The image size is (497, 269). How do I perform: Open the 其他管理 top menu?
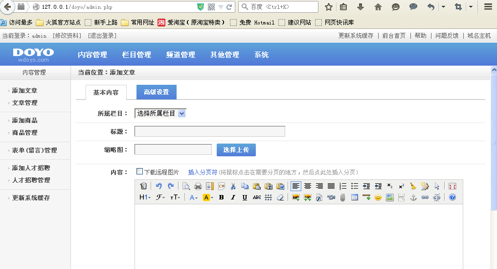225,54
